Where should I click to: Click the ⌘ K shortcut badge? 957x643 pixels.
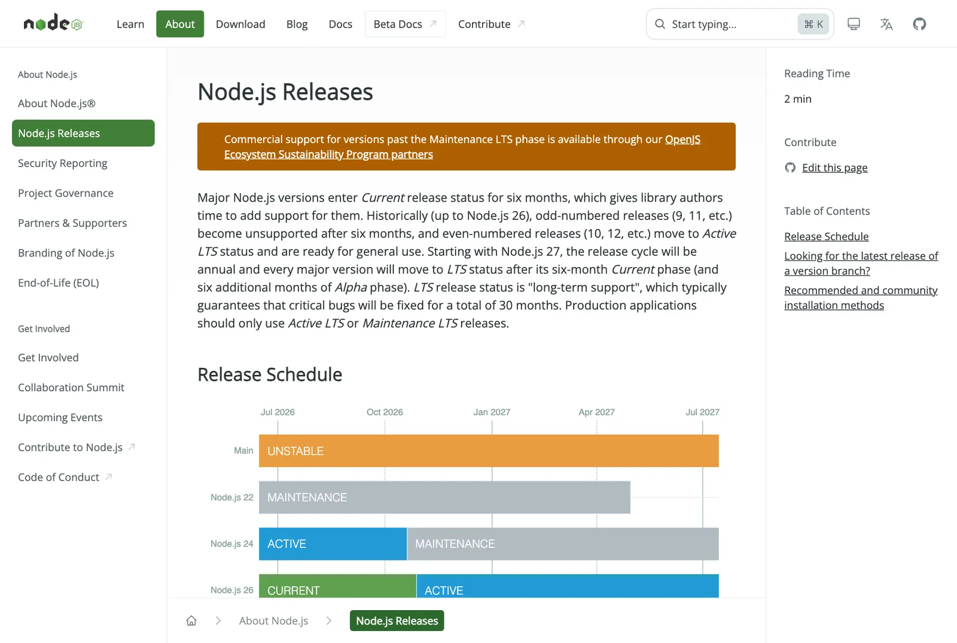click(813, 24)
